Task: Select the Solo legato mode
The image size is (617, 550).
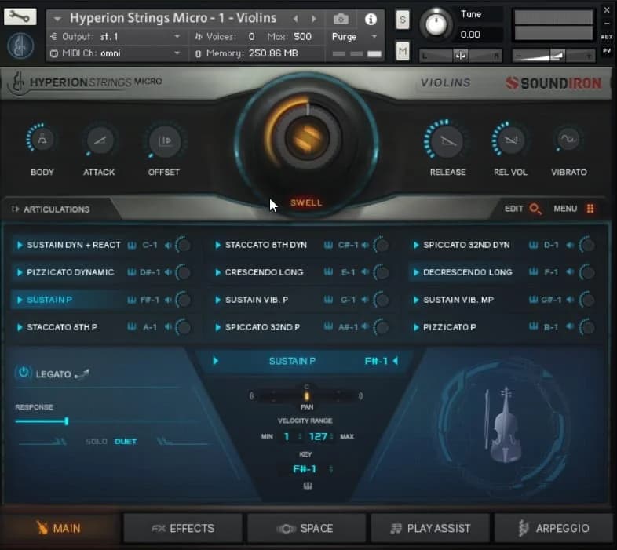Action: point(97,442)
